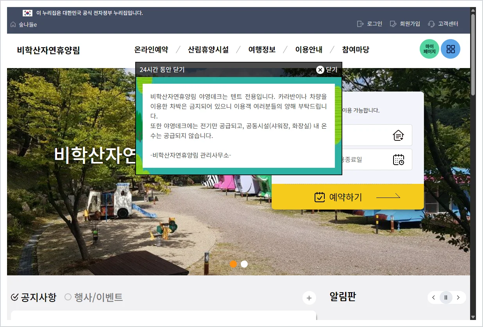Click the plus more-notices button
Image resolution: width=483 pixels, height=327 pixels.
tap(309, 298)
